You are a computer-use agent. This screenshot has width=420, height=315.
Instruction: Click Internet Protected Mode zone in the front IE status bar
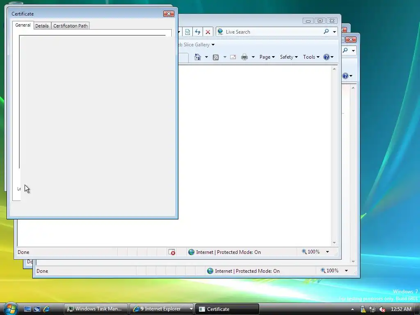[224, 252]
